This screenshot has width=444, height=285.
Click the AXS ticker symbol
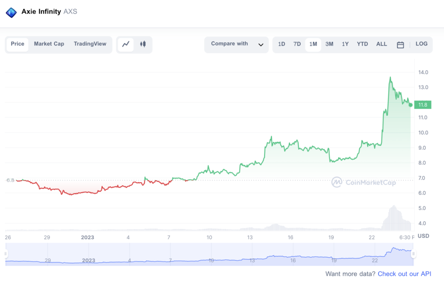[70, 12]
